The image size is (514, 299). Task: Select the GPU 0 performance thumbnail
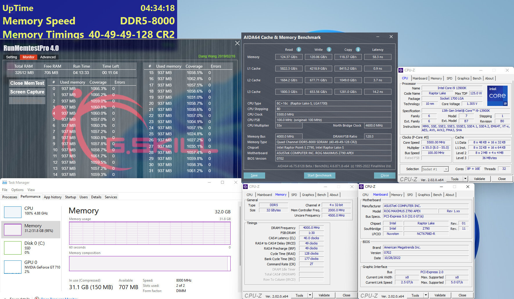(x=13, y=267)
